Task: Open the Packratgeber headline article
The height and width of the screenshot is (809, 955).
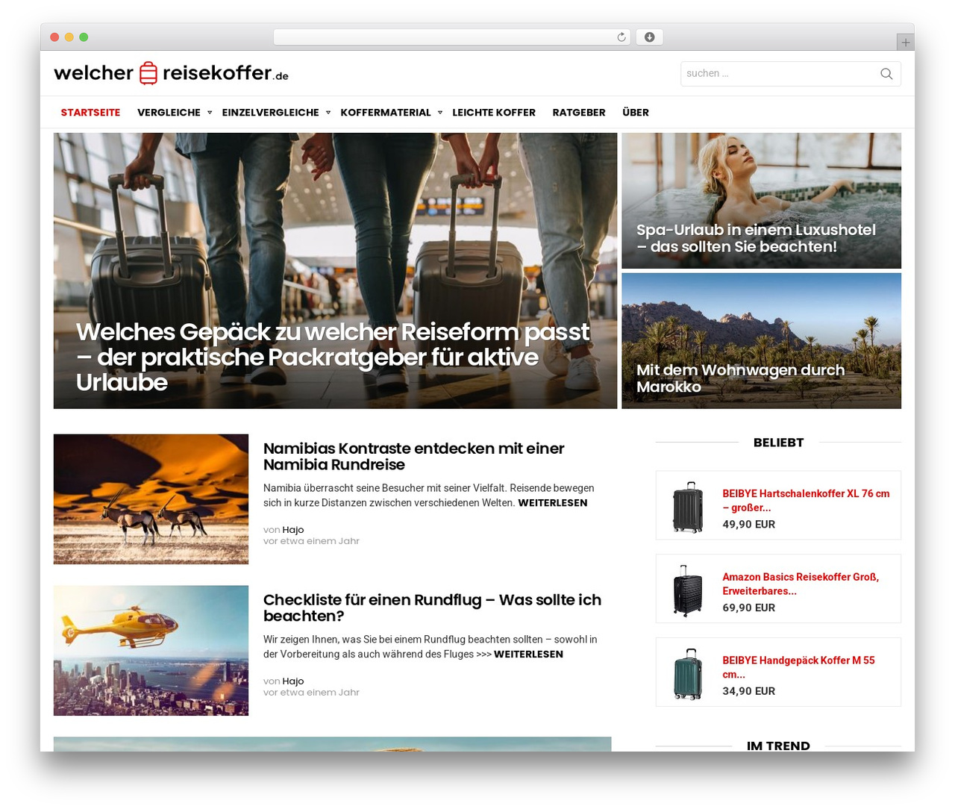Action: [334, 357]
